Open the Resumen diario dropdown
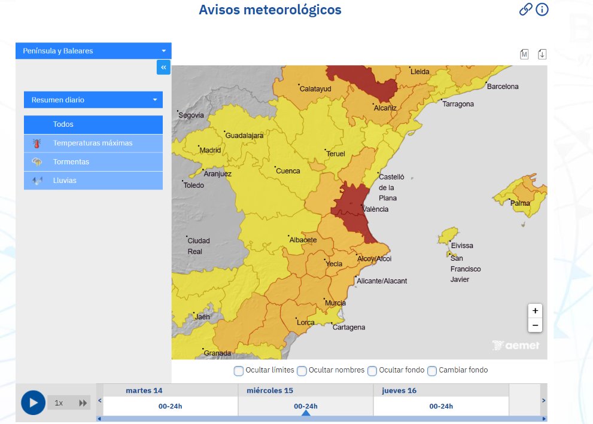The width and height of the screenshot is (593, 424). tap(93, 100)
